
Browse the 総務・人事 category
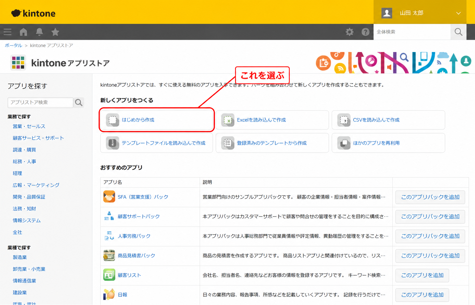pos(24,162)
